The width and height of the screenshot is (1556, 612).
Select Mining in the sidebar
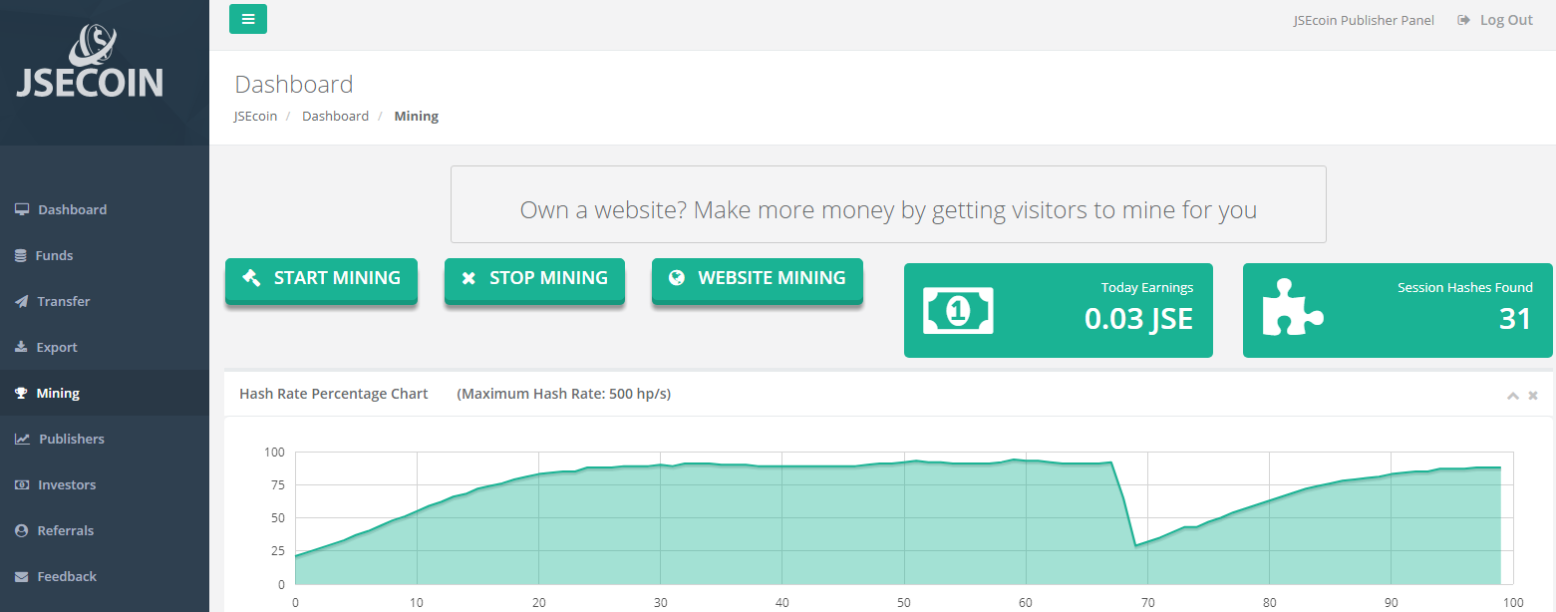click(x=105, y=393)
